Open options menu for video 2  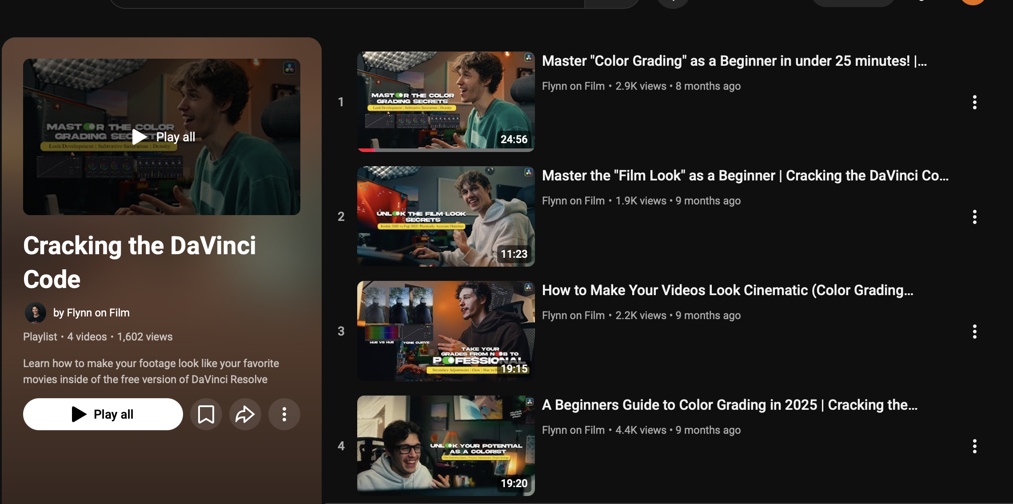pyautogui.click(x=974, y=217)
